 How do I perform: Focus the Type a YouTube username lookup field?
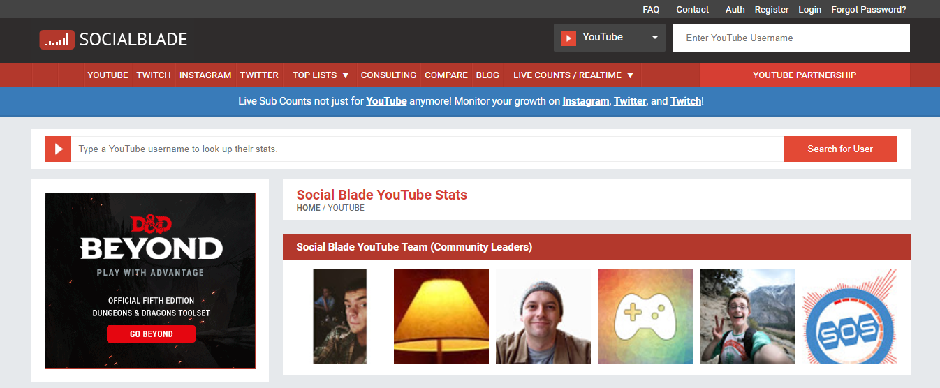[427, 149]
